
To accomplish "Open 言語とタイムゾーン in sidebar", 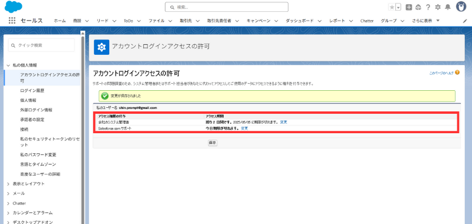I will [38, 164].
